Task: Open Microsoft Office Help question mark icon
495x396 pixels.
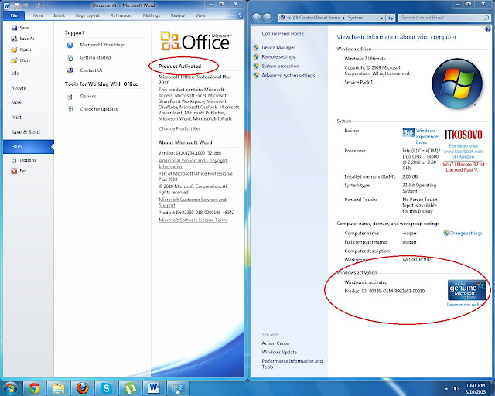Action: (70, 45)
